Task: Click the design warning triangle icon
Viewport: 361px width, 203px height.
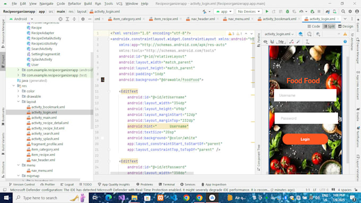Action: [x=345, y=34]
